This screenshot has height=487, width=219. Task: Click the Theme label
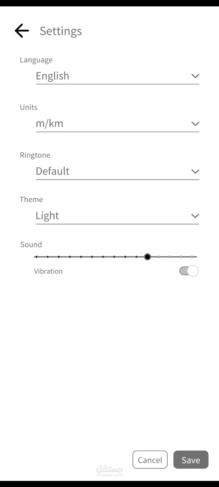click(31, 199)
